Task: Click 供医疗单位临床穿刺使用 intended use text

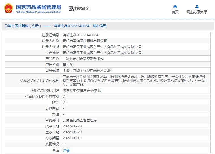Action: (82, 90)
